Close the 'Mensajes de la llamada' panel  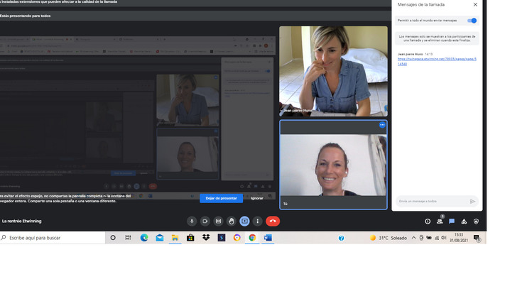click(475, 5)
